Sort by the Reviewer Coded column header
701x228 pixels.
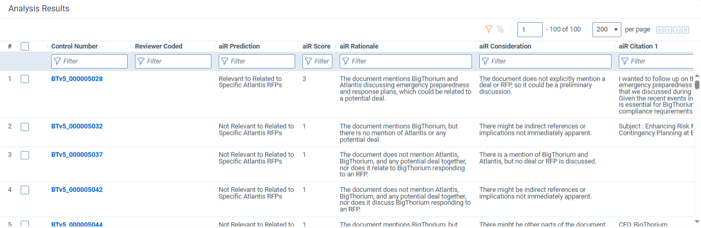[x=159, y=47]
